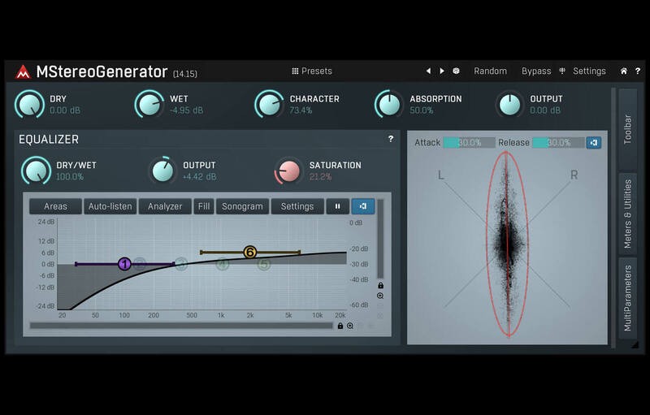
Task: Click the horizontal zoom magnifier icon
Action: (x=350, y=326)
